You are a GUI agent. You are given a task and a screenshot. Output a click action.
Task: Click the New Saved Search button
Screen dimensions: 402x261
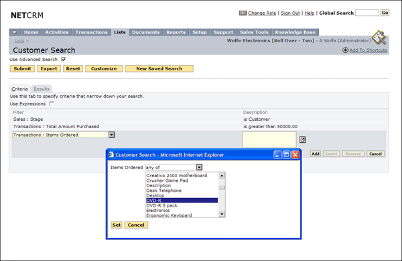click(x=159, y=68)
